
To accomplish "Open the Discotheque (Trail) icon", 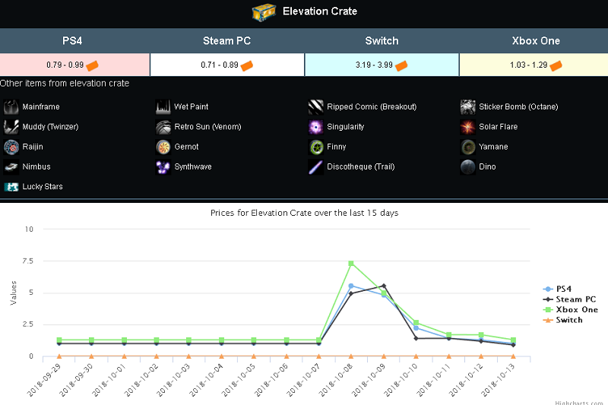I will [315, 166].
